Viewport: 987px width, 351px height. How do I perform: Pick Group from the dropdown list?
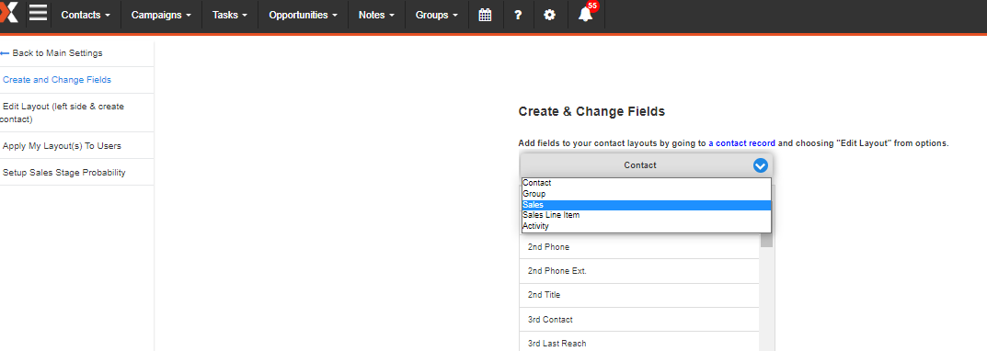coord(647,195)
